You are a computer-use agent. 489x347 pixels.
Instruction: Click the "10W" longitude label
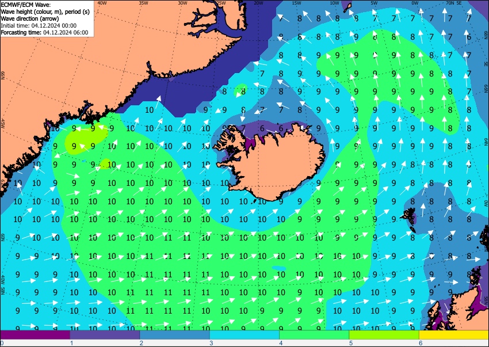pyautogui.click(x=334, y=3)
